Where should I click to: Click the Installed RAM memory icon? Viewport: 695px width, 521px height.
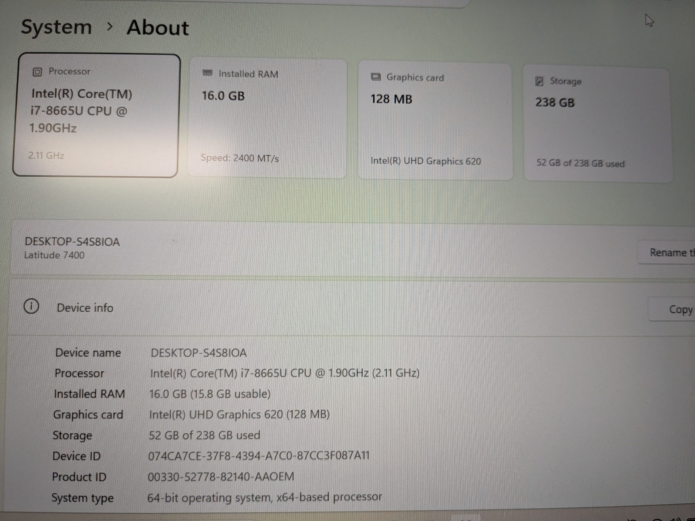[208, 73]
